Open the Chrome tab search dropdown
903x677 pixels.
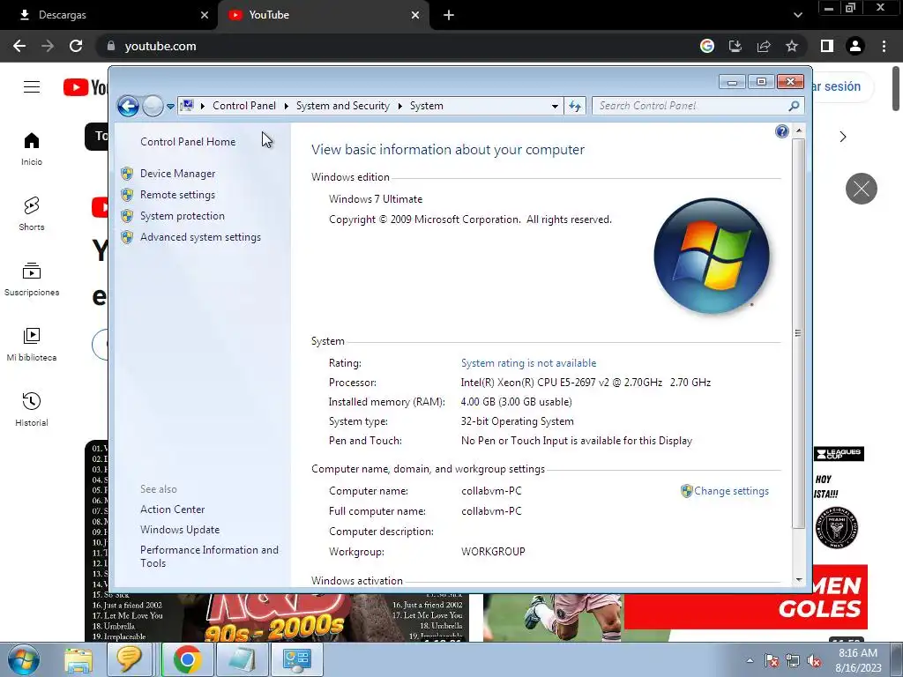tap(797, 15)
